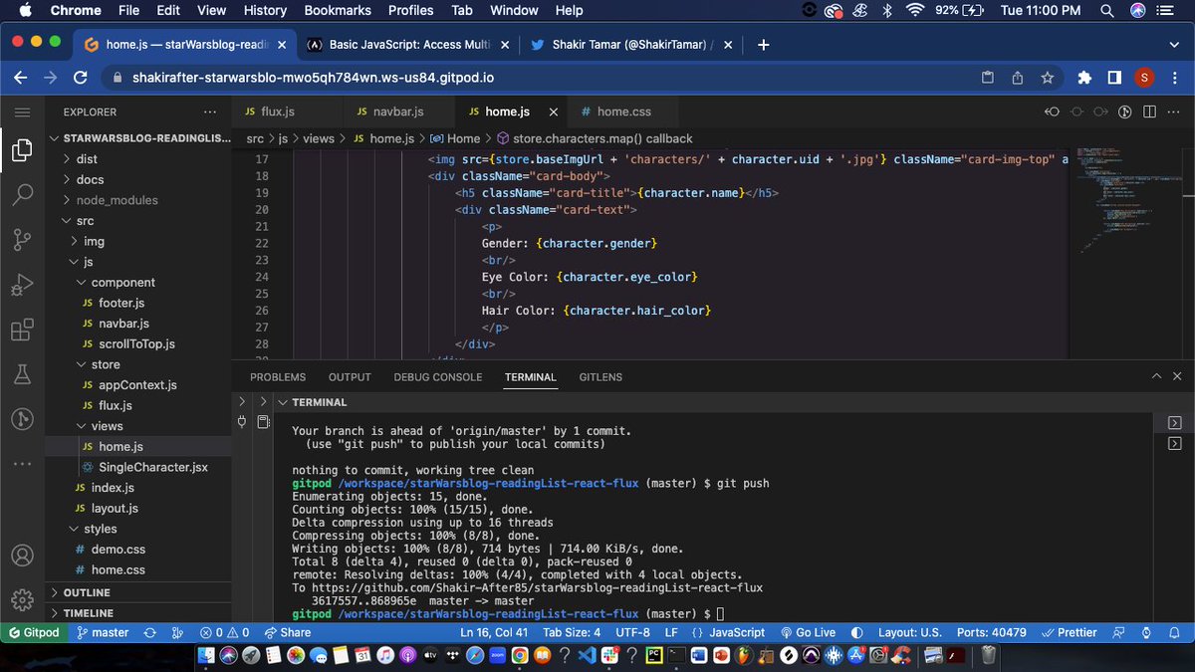1195x672 pixels.
Task: Expand the dist folder
Action: pos(137,158)
